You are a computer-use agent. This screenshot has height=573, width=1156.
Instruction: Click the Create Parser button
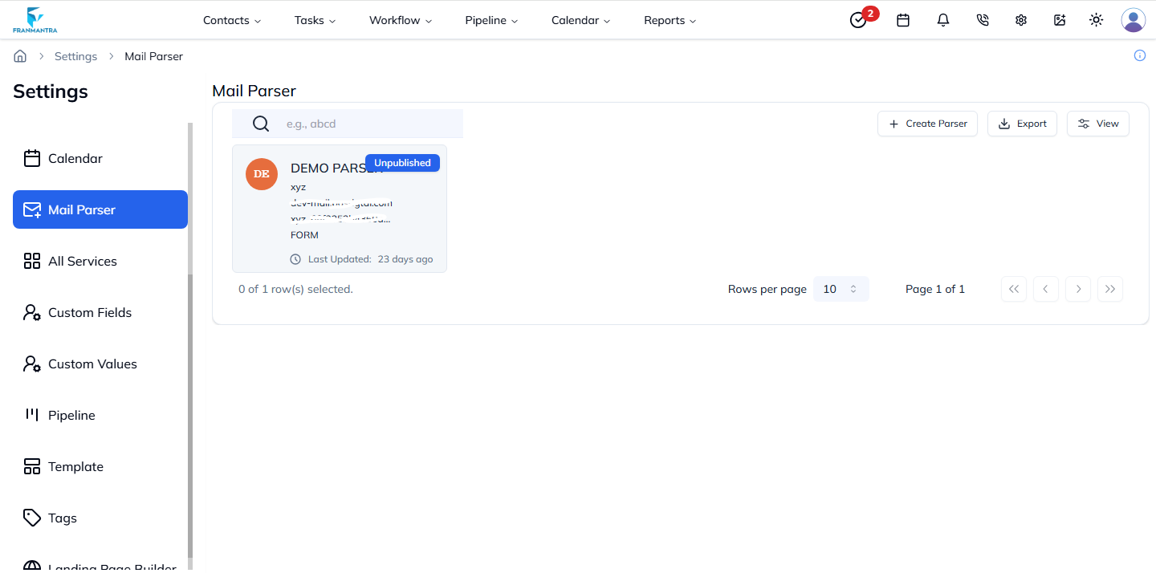tap(927, 124)
